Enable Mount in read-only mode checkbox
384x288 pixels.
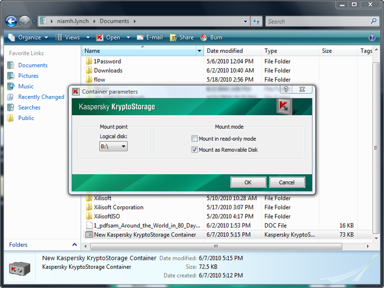point(195,139)
